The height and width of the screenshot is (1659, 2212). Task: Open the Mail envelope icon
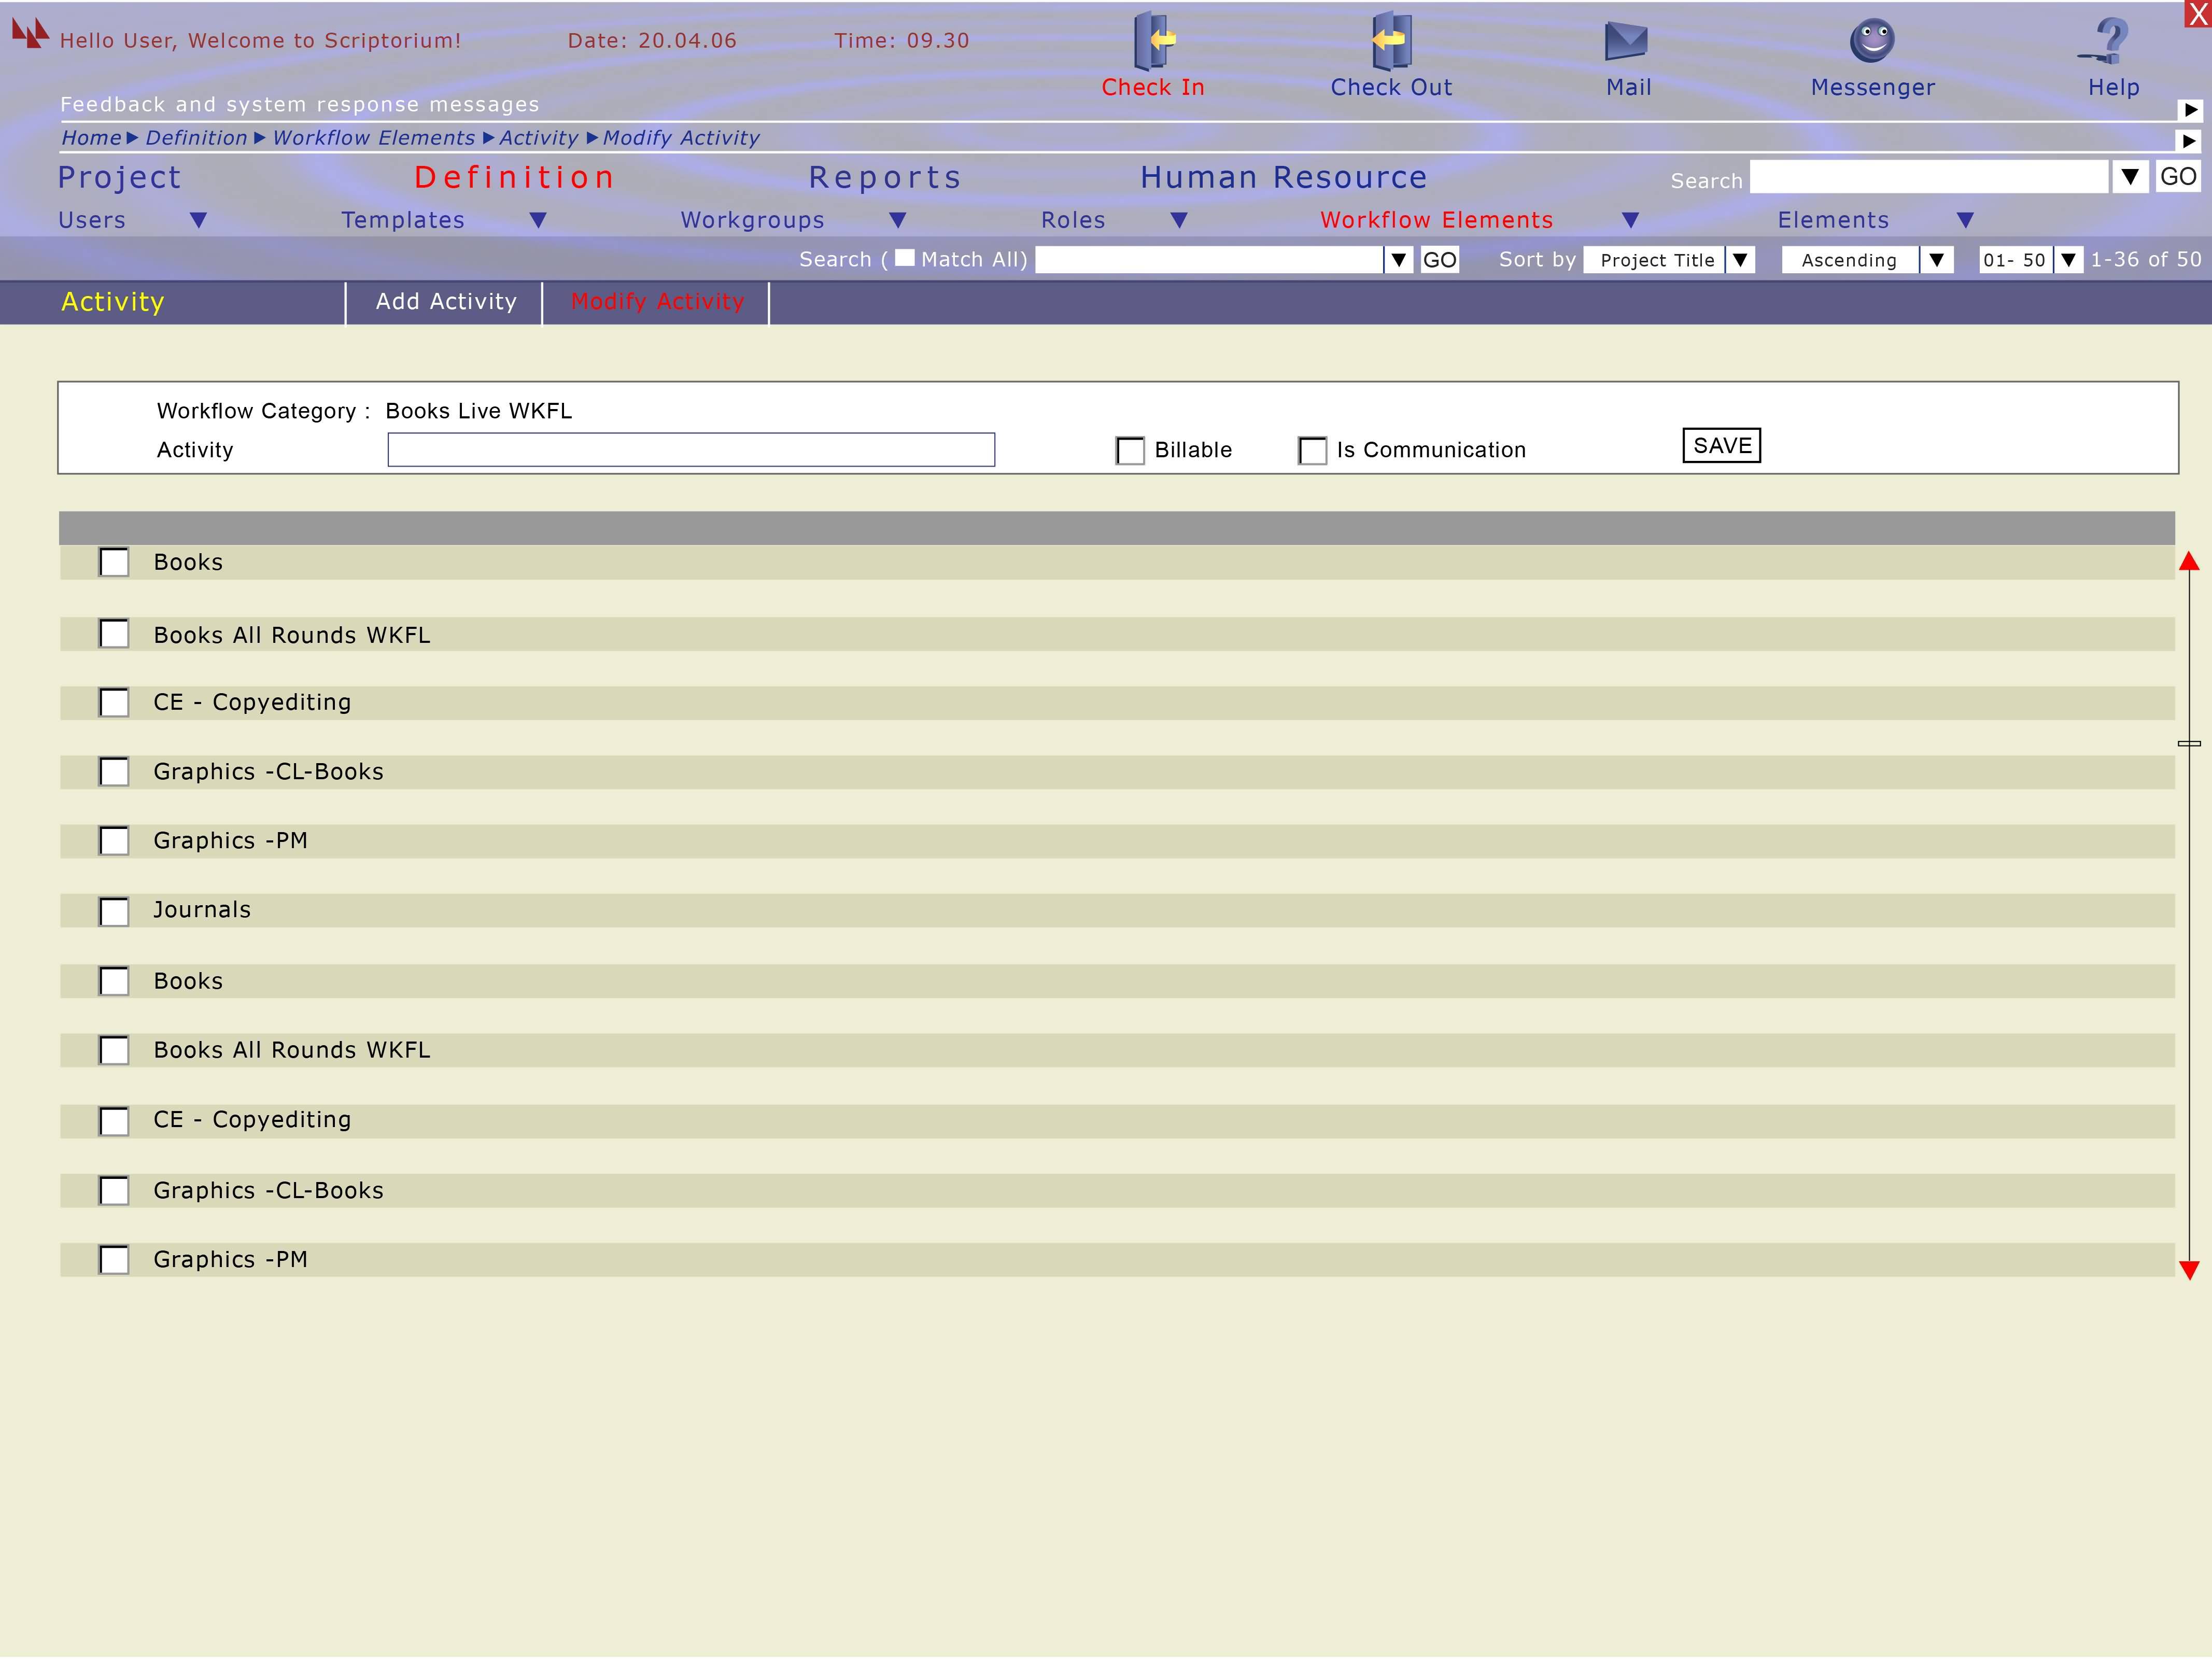tap(1626, 41)
